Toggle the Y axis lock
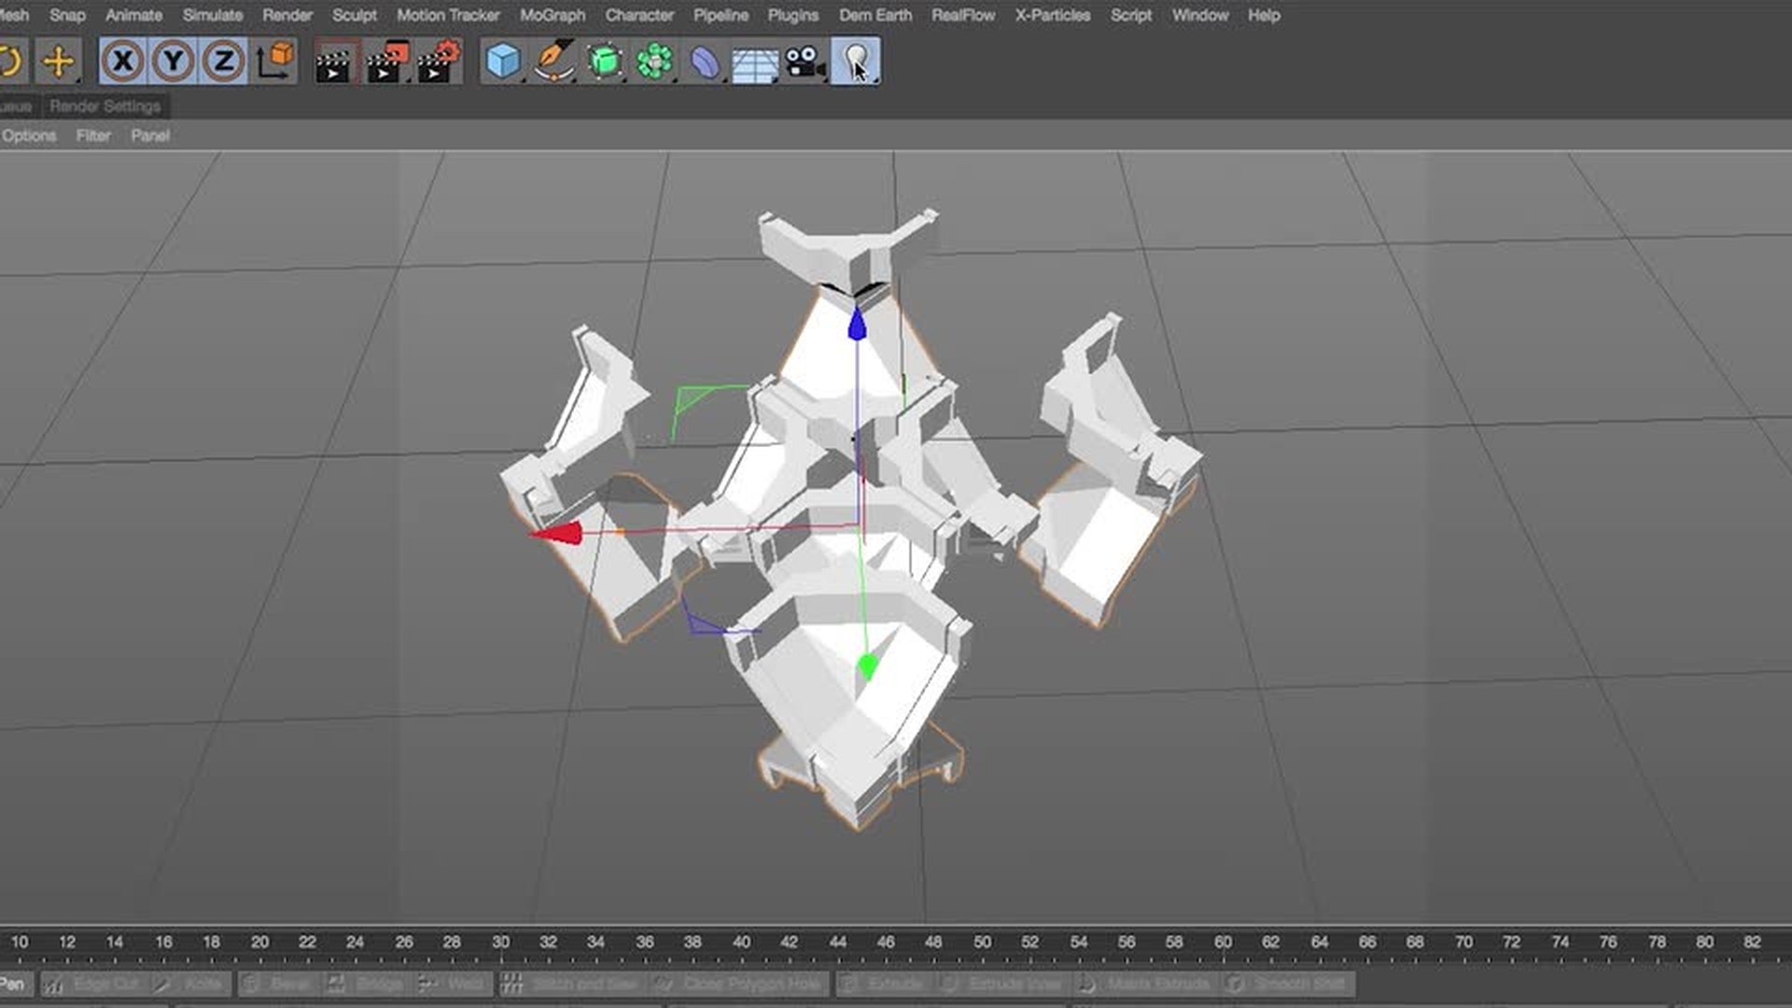 tap(173, 62)
